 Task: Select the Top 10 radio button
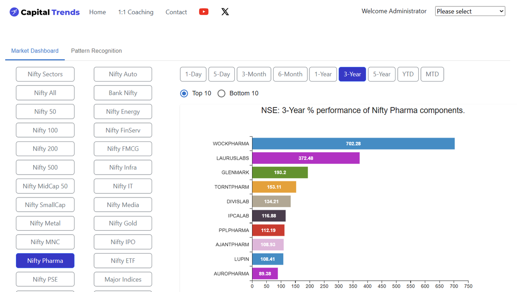point(184,93)
